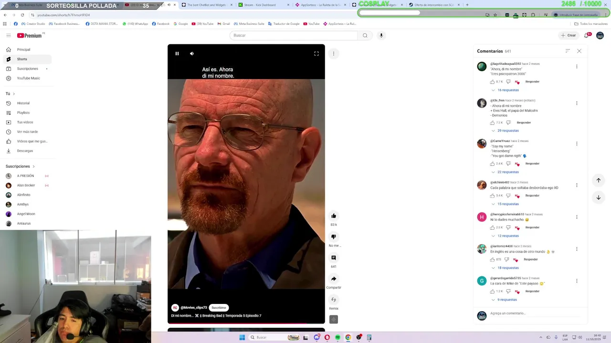Image resolution: width=611 pixels, height=343 pixels.
Task: Open options for @CarneYnuez's comment
Action: pos(577,143)
